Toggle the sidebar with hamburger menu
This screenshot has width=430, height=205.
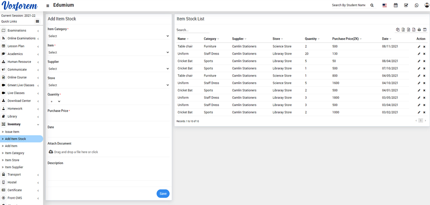click(48, 6)
